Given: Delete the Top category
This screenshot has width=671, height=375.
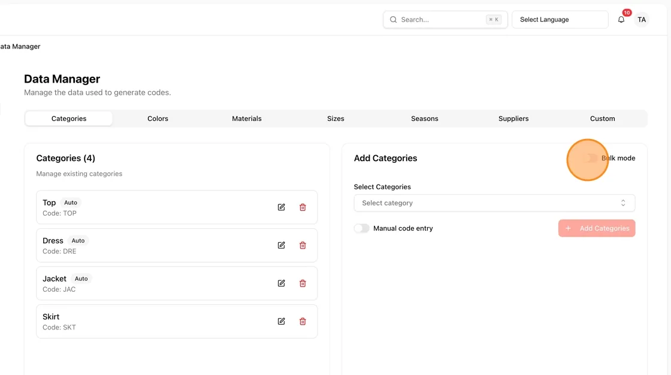Looking at the screenshot, I should click(303, 207).
